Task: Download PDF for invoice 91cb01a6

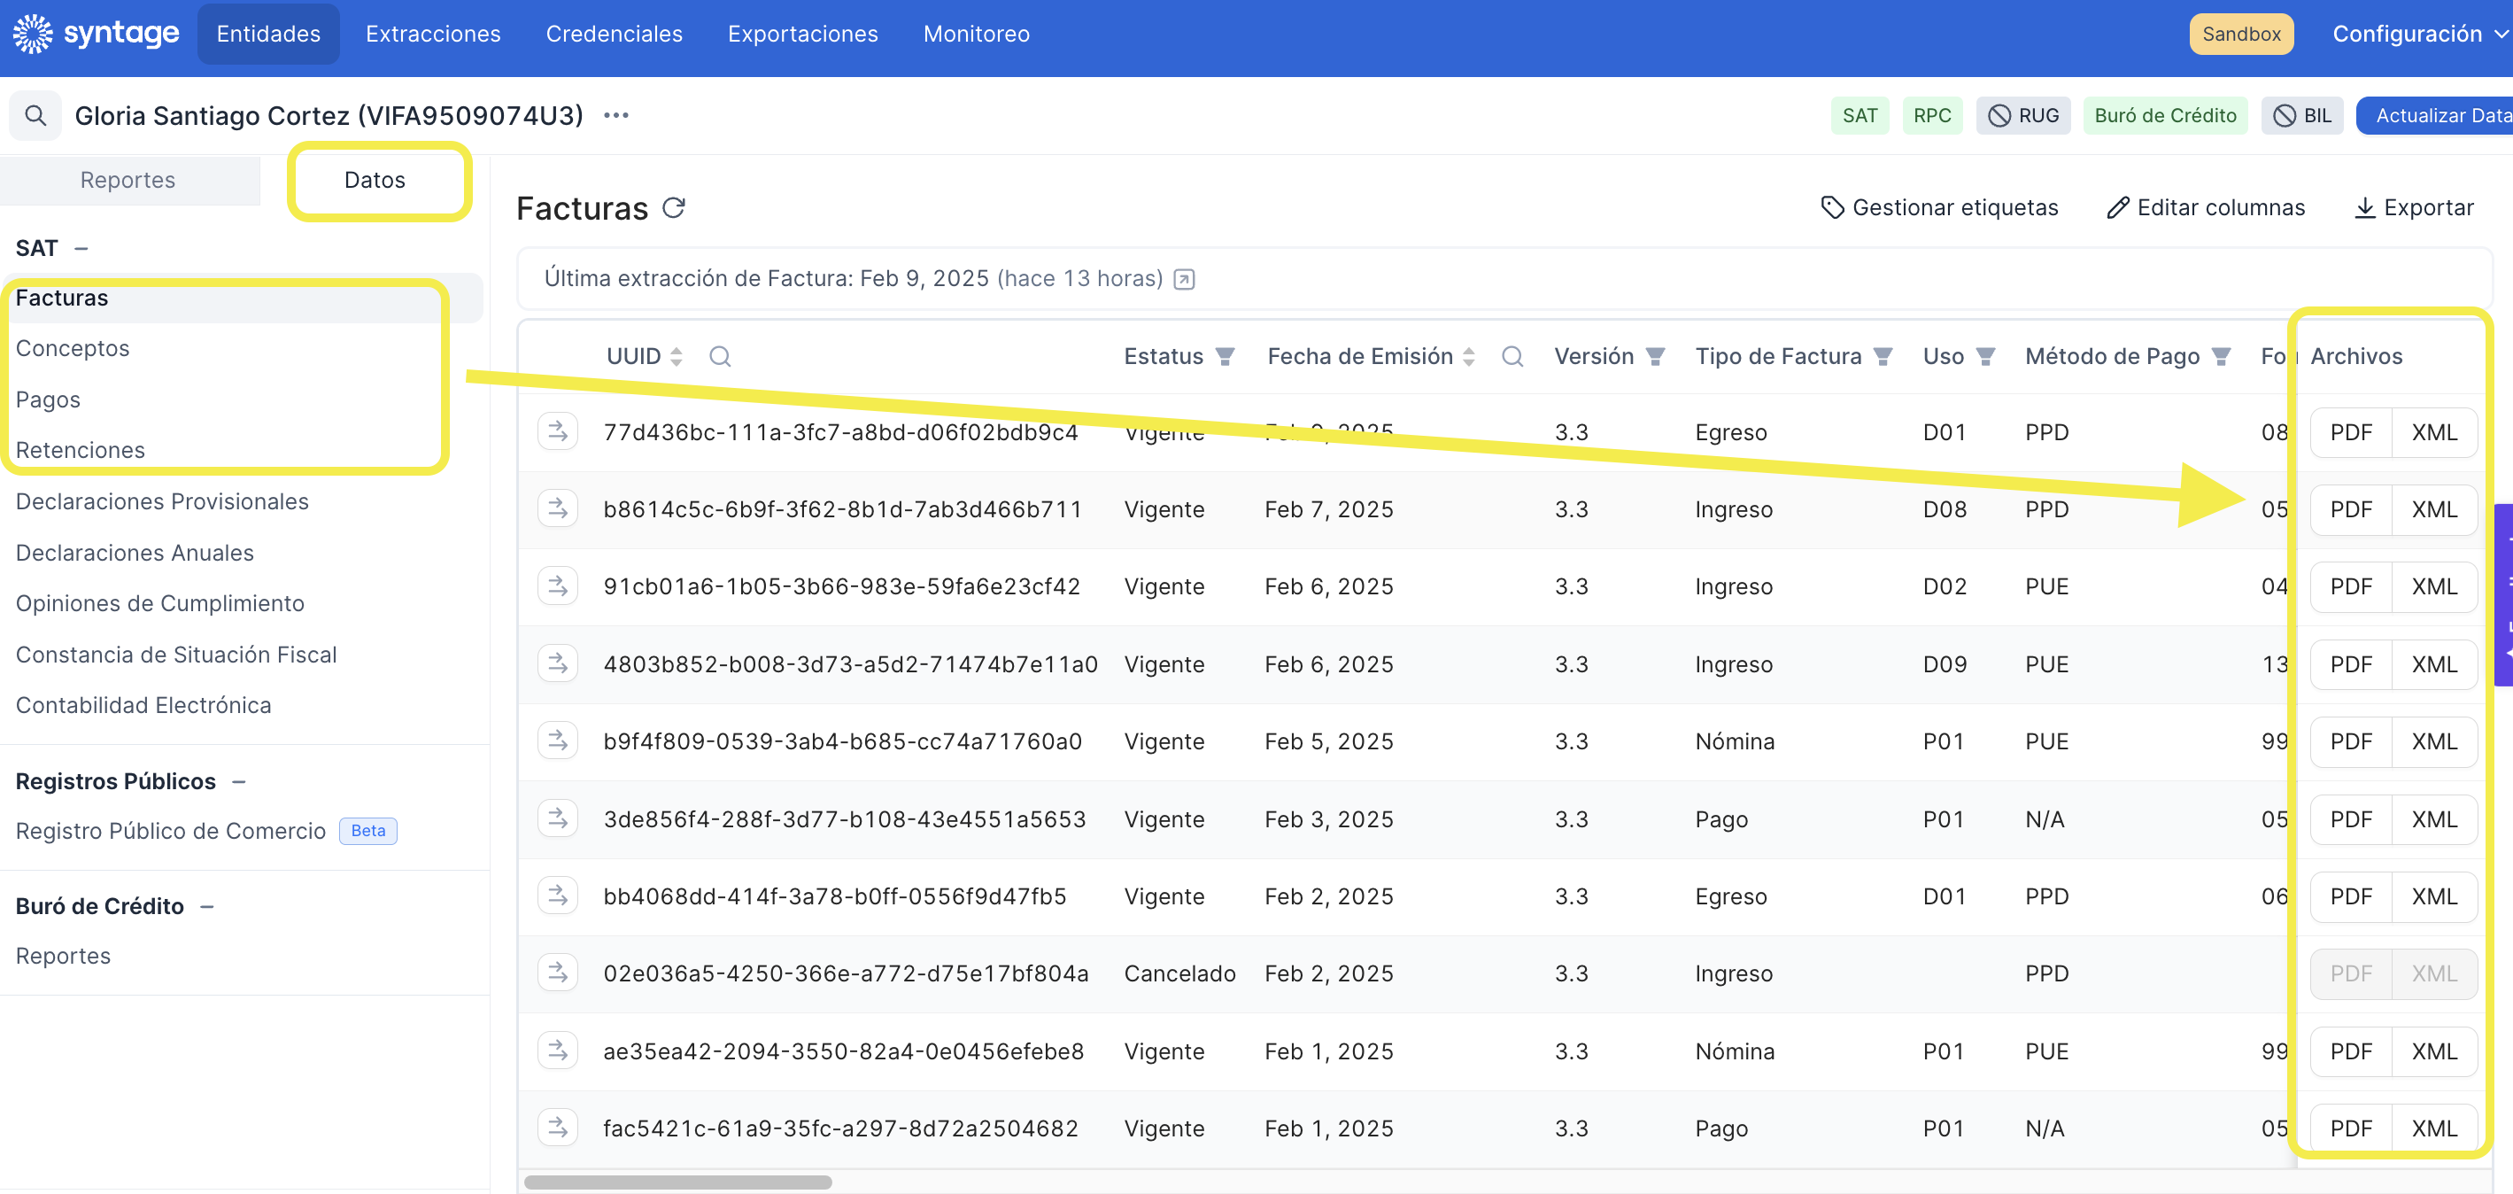Action: click(2351, 586)
